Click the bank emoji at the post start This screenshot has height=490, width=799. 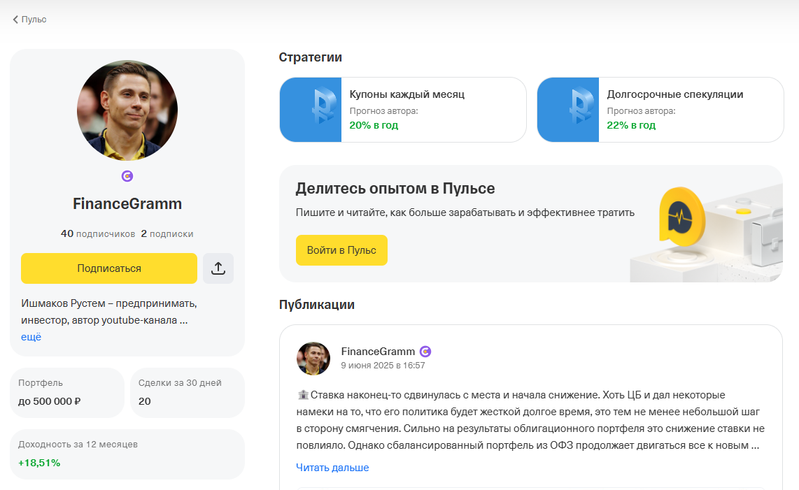[303, 395]
